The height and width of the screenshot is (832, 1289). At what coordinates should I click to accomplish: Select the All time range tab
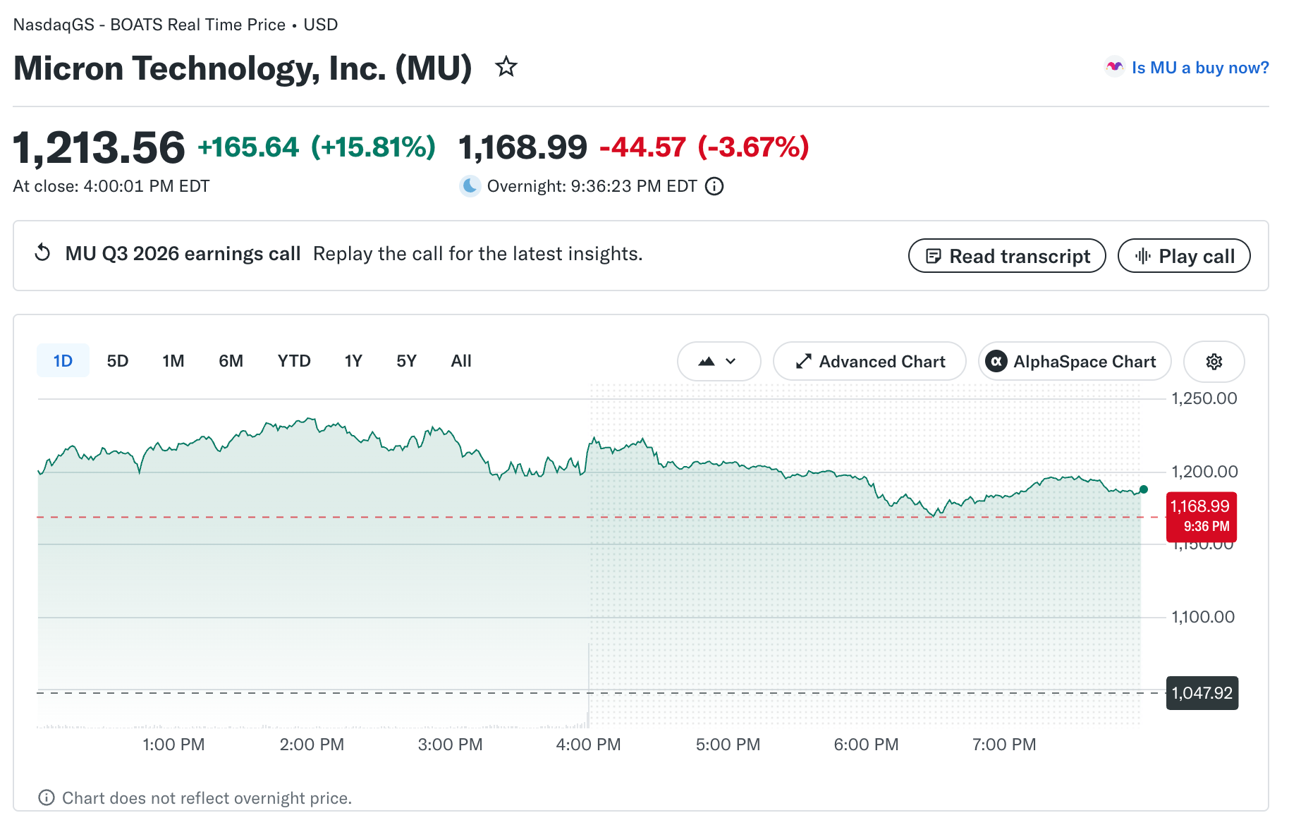click(460, 361)
